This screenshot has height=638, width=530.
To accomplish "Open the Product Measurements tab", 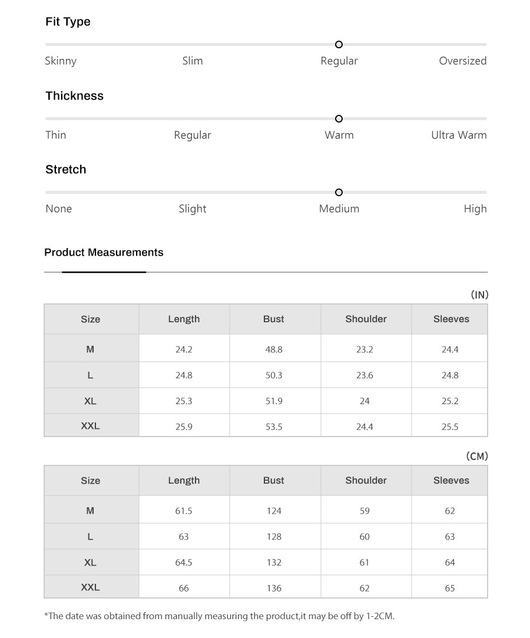I will (104, 252).
